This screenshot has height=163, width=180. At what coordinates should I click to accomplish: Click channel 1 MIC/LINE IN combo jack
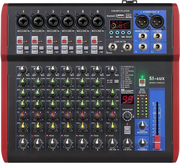[x=23, y=22]
